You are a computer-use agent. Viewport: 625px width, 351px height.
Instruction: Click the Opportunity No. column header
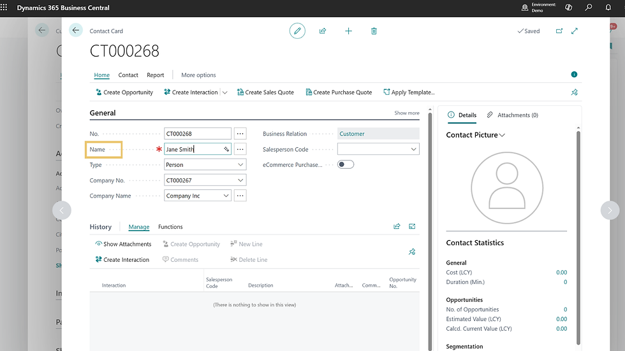[x=402, y=283]
